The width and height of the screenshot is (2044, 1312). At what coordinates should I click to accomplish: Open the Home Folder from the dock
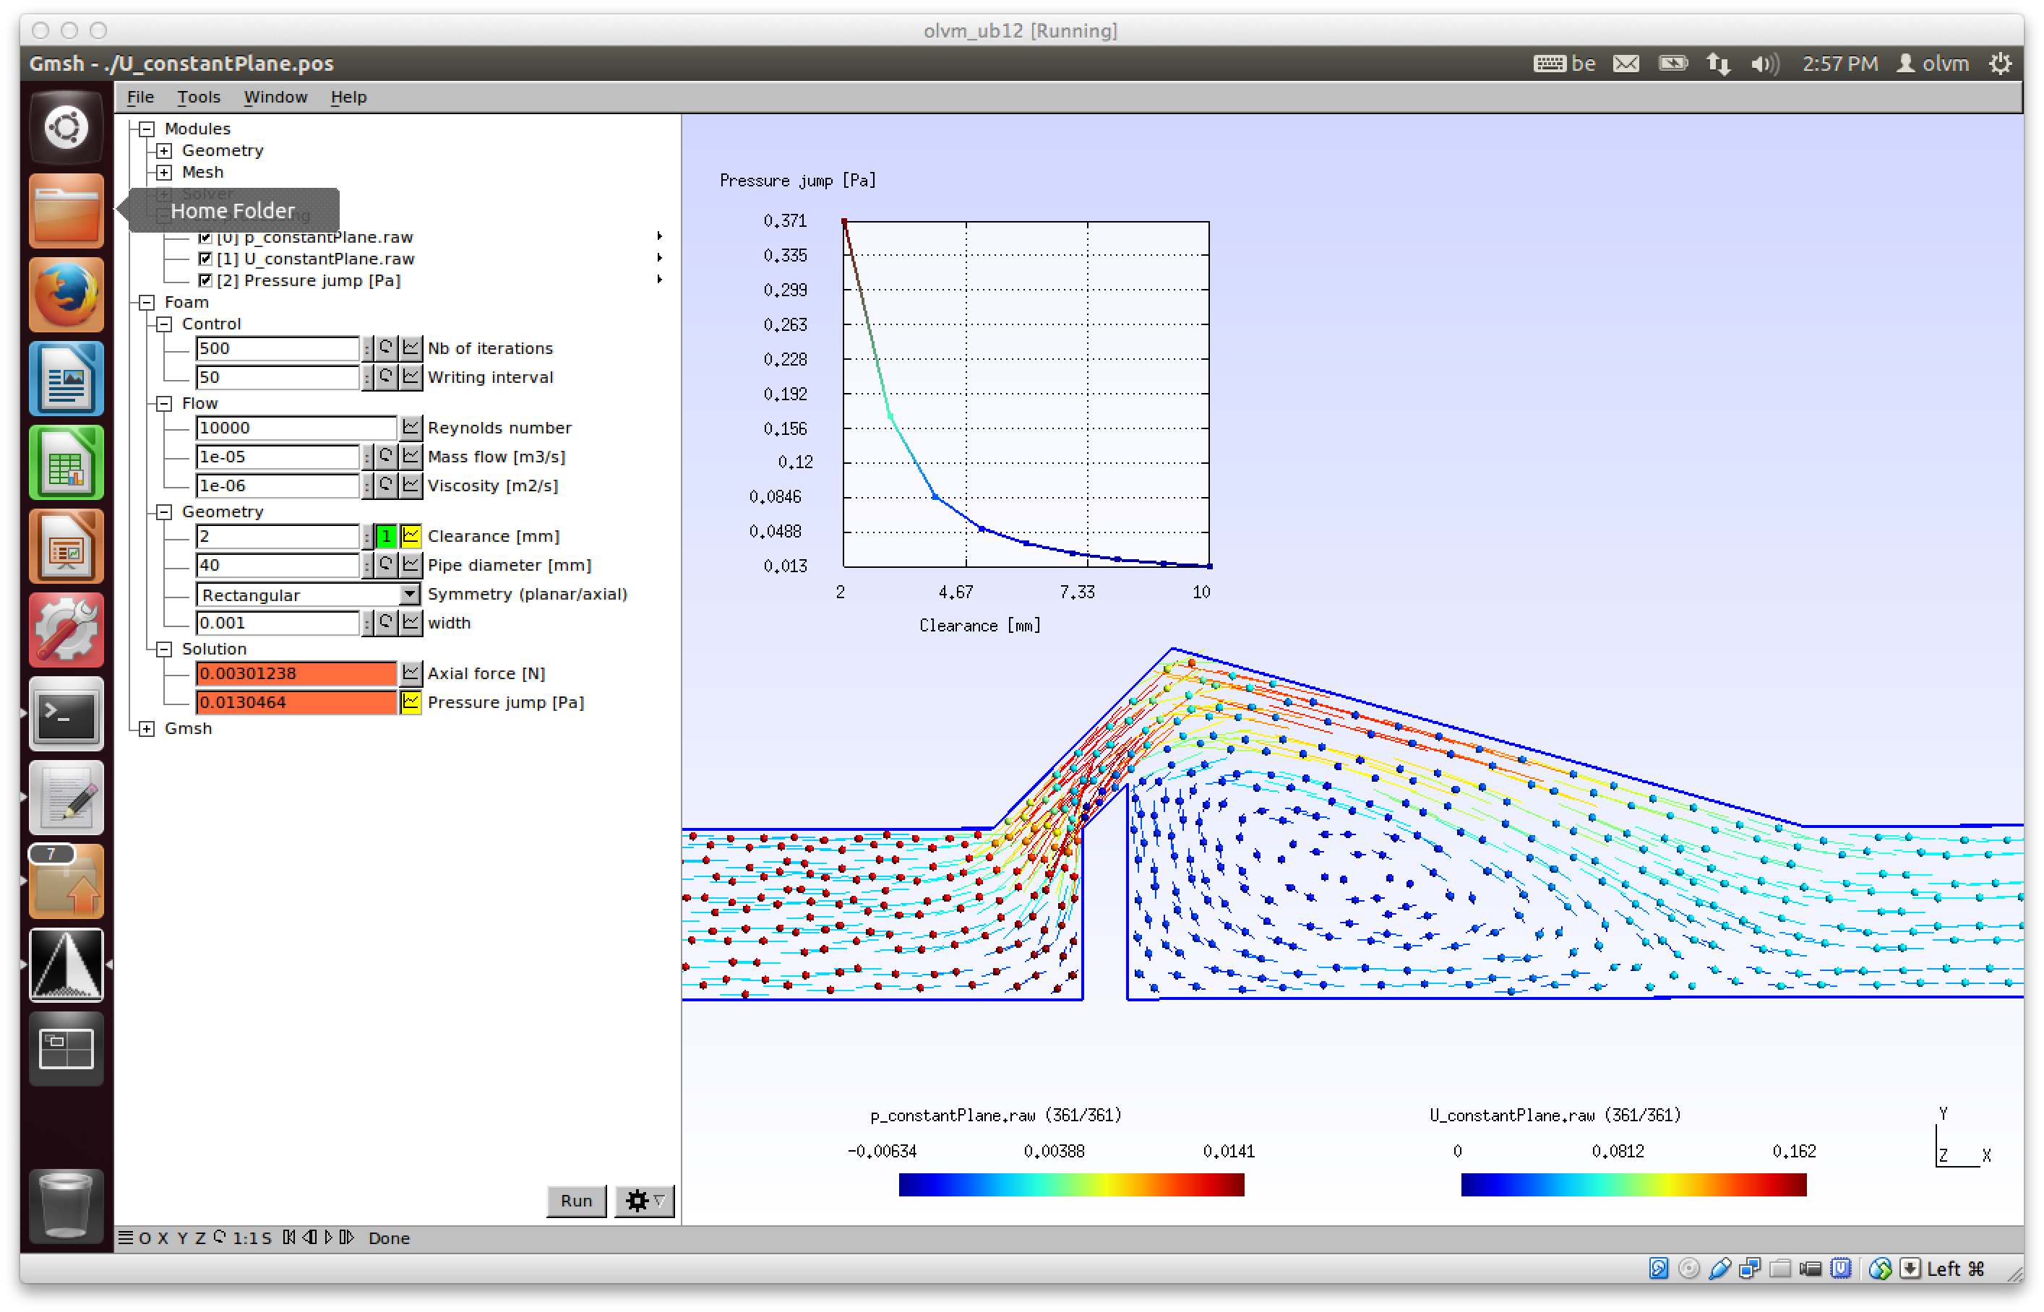[x=66, y=210]
